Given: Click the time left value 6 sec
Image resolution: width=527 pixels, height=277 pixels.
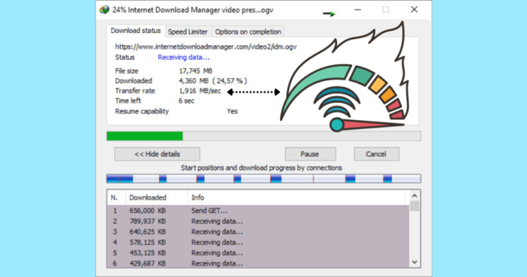Looking at the screenshot, I should 187,101.
